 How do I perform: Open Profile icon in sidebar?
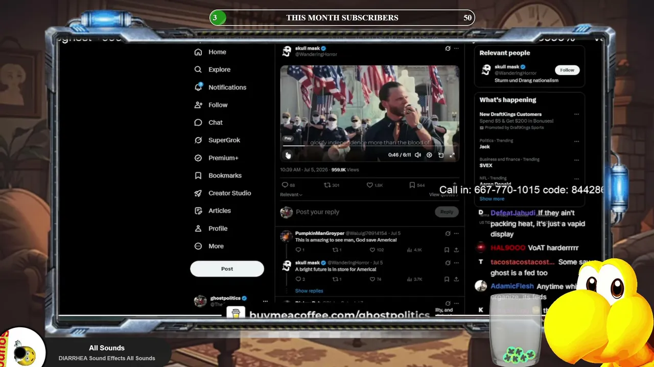198,228
